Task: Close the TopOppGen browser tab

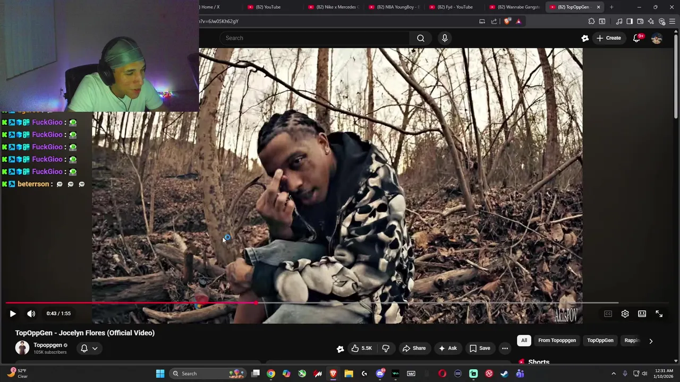Action: pyautogui.click(x=598, y=7)
